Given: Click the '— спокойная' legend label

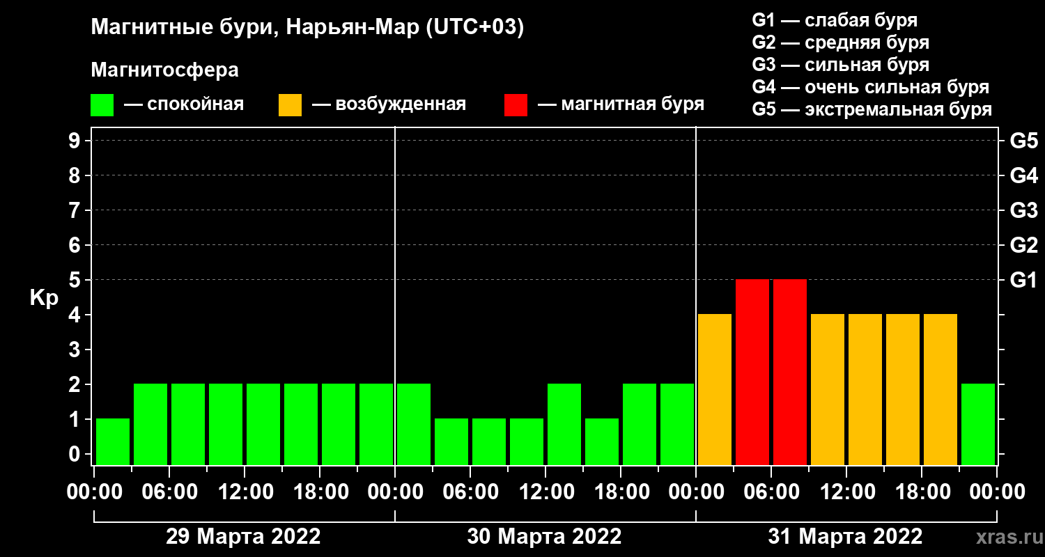Looking at the screenshot, I should point(184,104).
